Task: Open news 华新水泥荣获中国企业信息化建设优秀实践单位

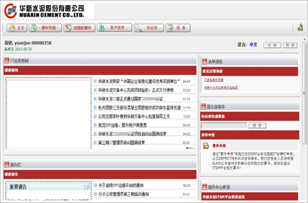Action: click(139, 81)
